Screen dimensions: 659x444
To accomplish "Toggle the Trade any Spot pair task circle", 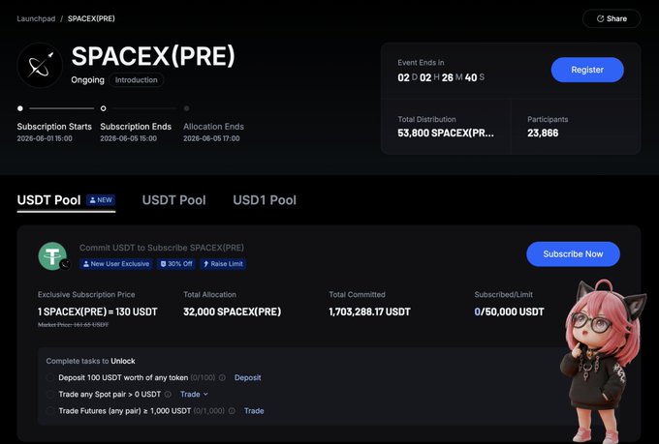I will coord(50,394).
